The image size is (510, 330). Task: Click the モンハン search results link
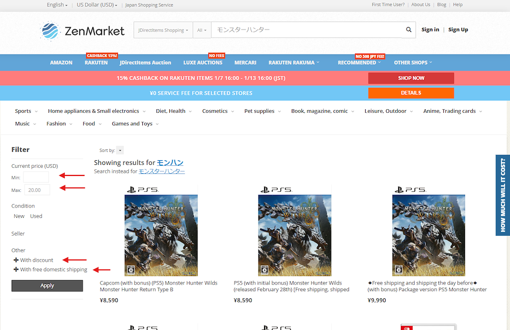coord(170,162)
